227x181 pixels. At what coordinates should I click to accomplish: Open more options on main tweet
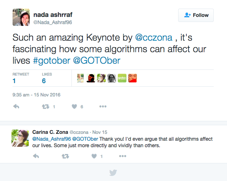(x=103, y=107)
